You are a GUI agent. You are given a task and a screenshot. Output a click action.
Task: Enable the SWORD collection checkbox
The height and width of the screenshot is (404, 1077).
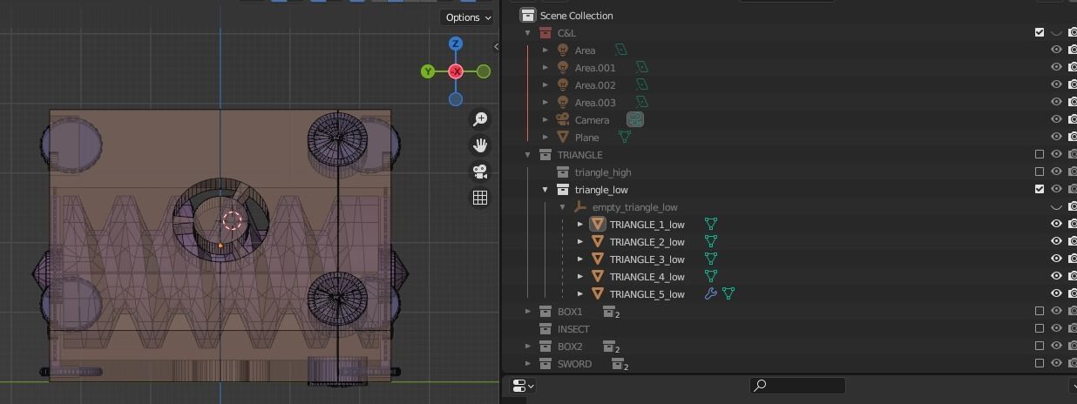[x=1039, y=363]
